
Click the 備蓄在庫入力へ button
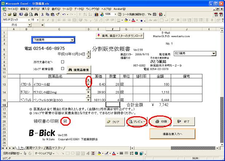click(x=173, y=134)
